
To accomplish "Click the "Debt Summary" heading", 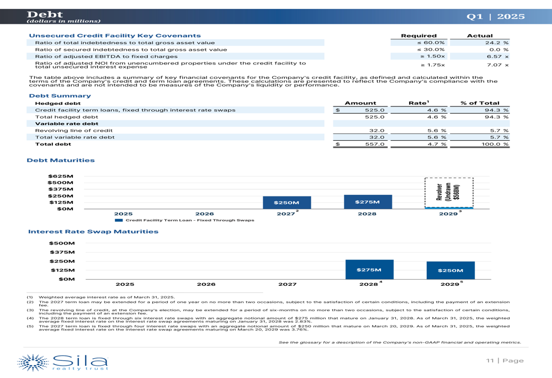I will click(x=60, y=95).
